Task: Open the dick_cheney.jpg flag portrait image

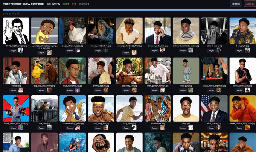Action: (x=214, y=108)
